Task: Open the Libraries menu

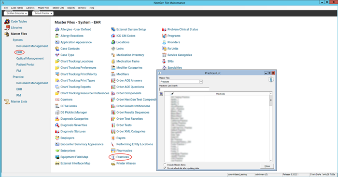Action: coord(30,8)
